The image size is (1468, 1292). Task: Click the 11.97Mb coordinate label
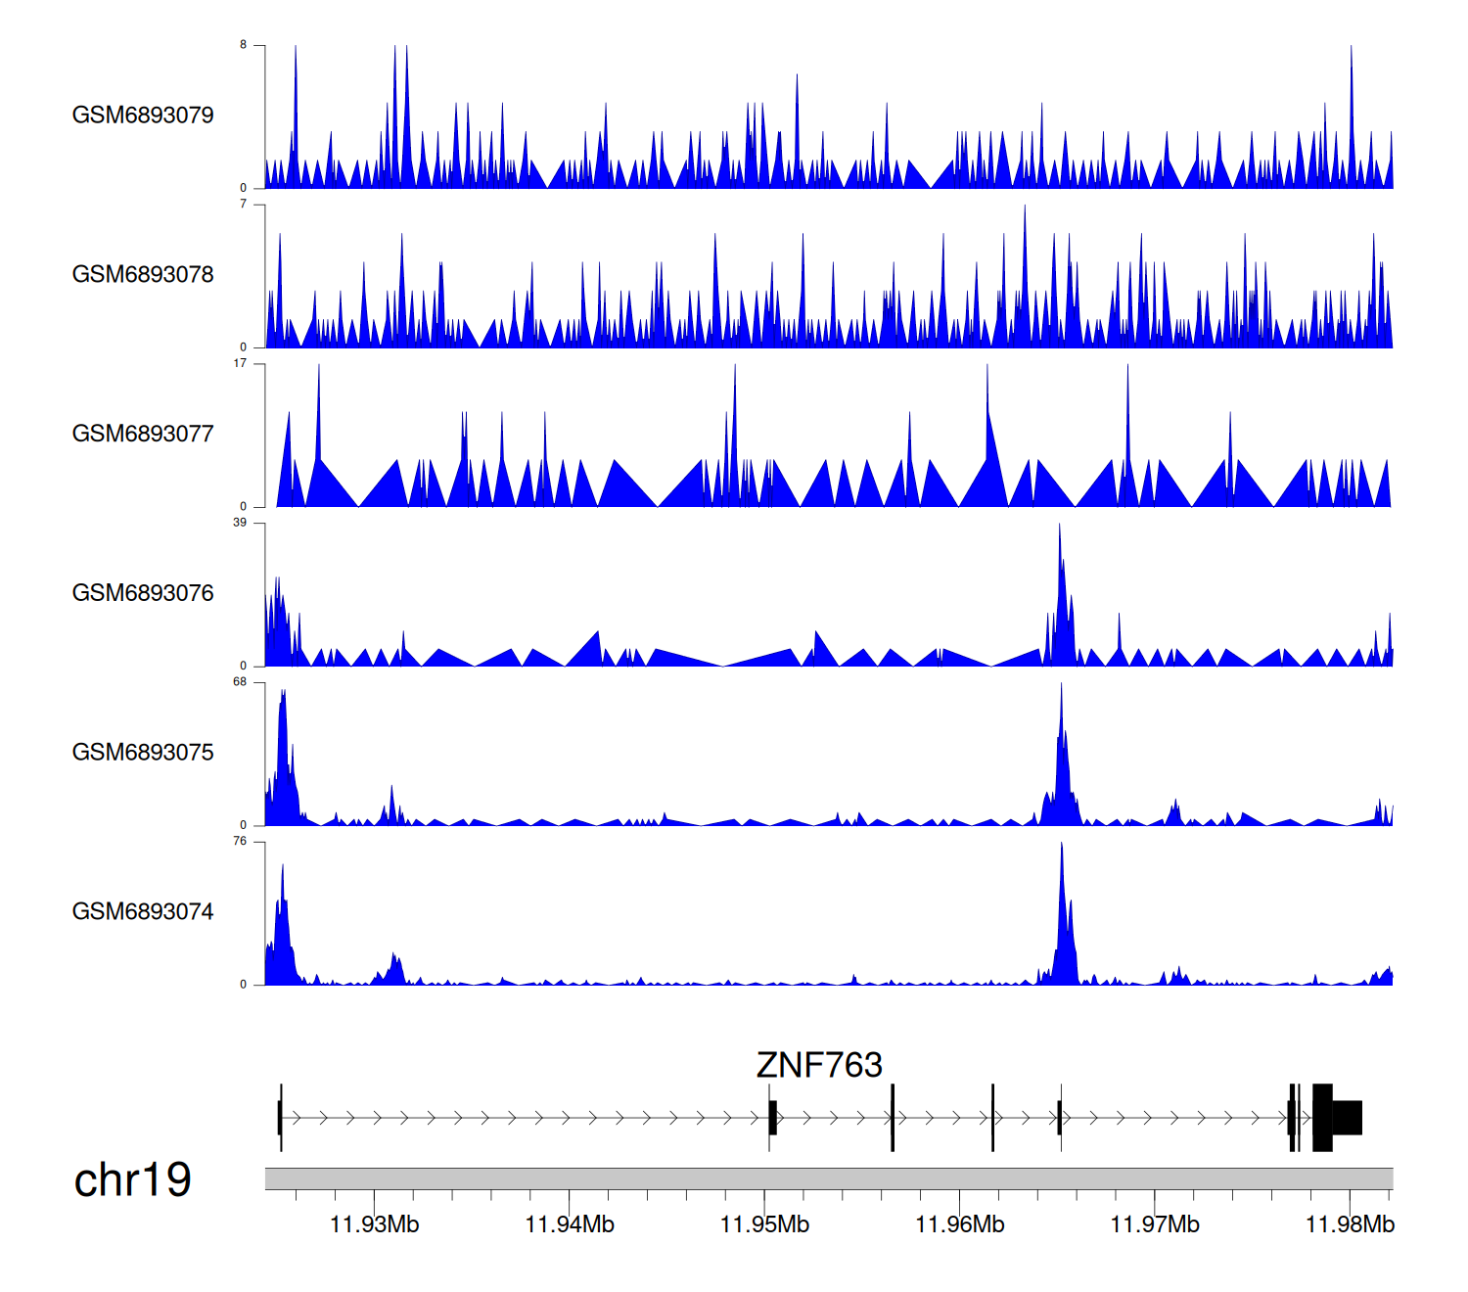click(x=1155, y=1224)
